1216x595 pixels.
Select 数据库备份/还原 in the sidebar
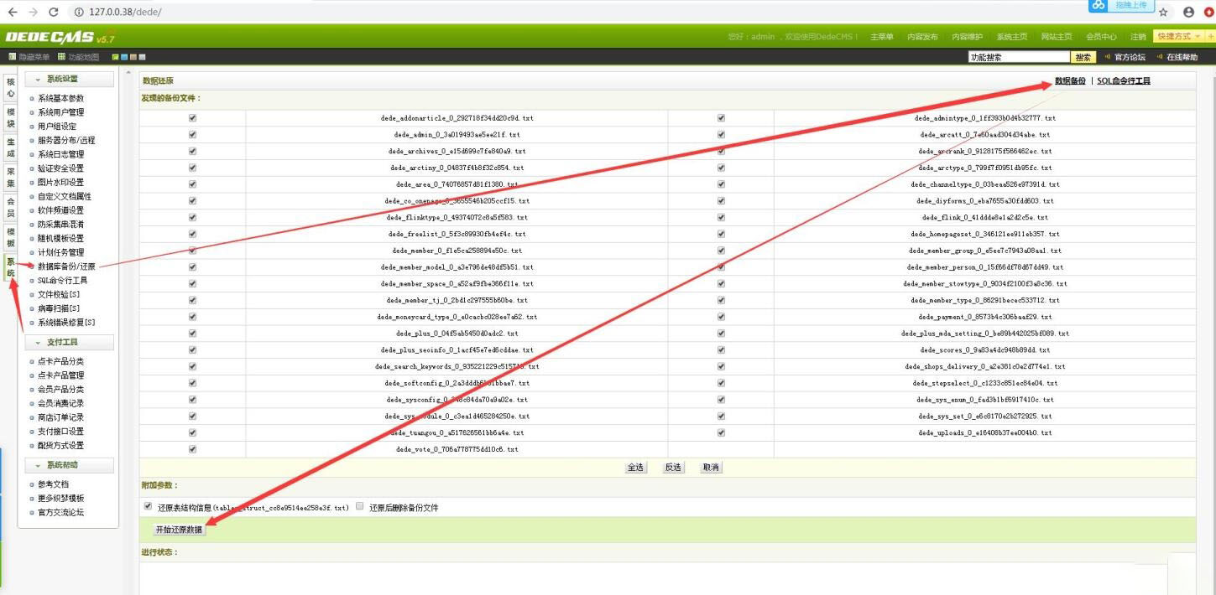[67, 266]
